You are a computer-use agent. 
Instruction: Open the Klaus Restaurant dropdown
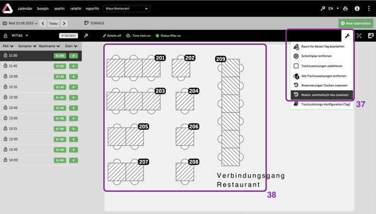127,8
